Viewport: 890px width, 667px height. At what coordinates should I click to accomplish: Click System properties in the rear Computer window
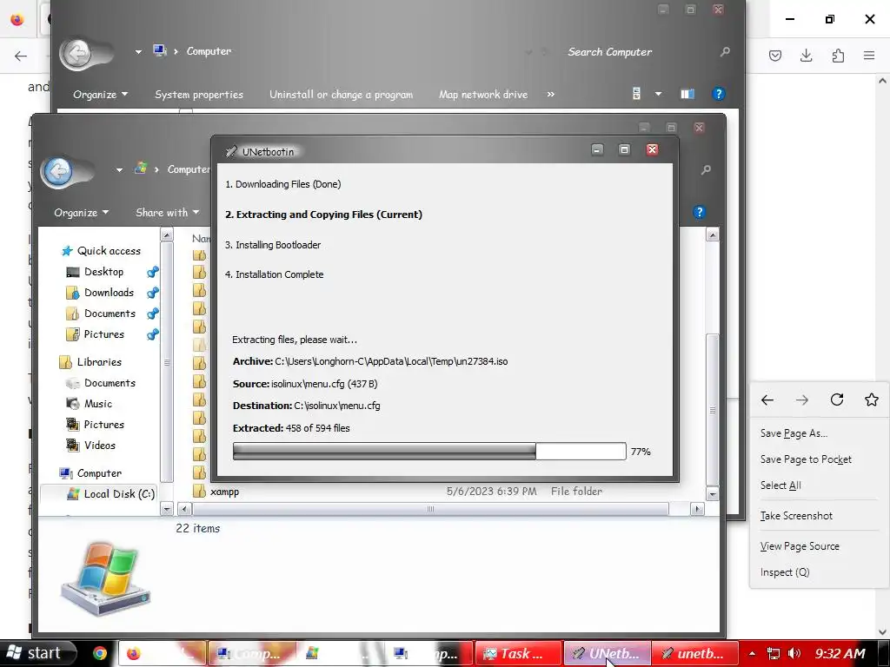(199, 94)
